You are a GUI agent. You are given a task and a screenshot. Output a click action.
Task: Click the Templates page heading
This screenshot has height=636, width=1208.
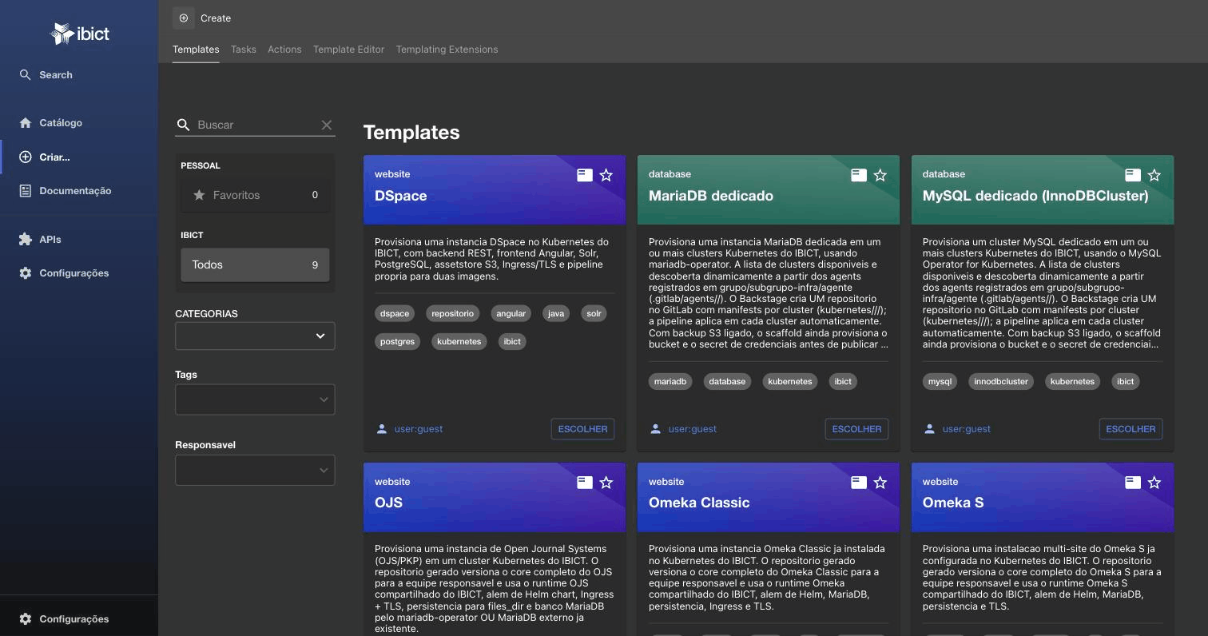(411, 133)
